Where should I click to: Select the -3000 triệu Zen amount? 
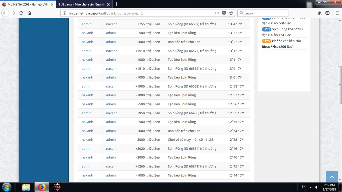[x=148, y=139]
